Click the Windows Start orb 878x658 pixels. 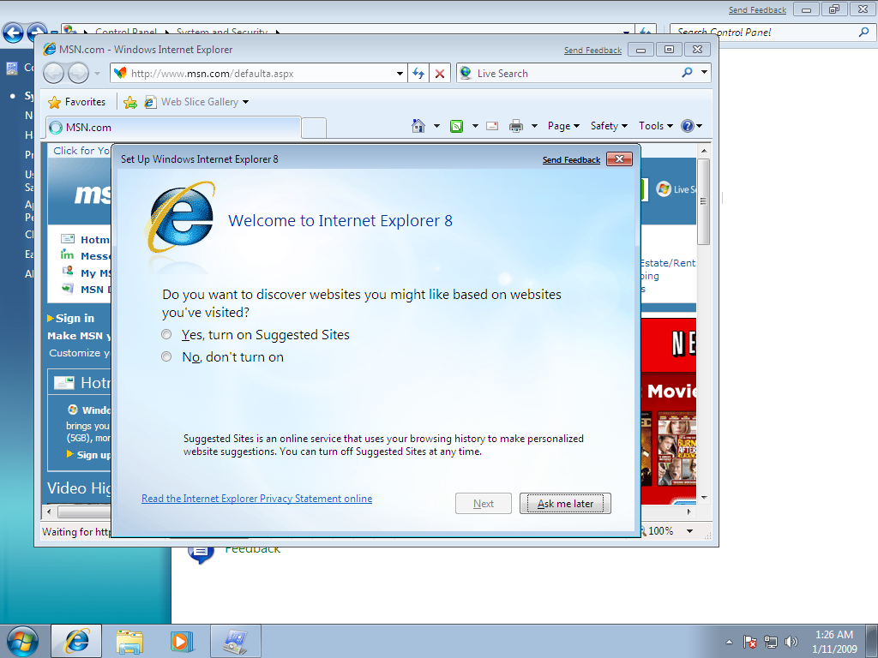click(x=22, y=641)
